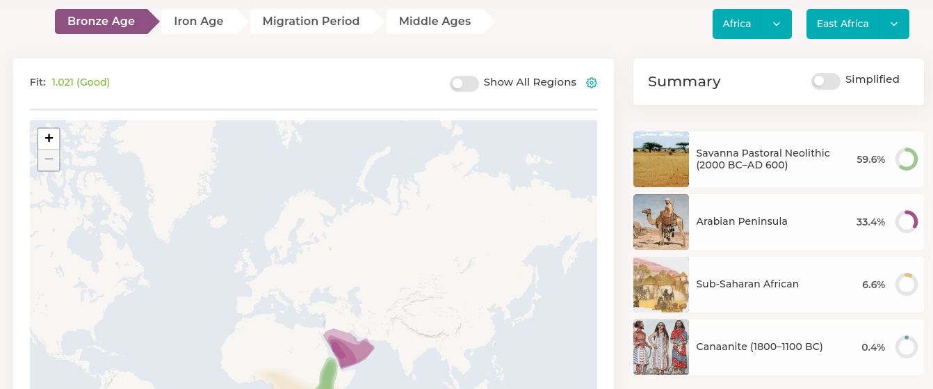Click the purple Arabian Peninsula map region
933x389 pixels.
click(350, 347)
